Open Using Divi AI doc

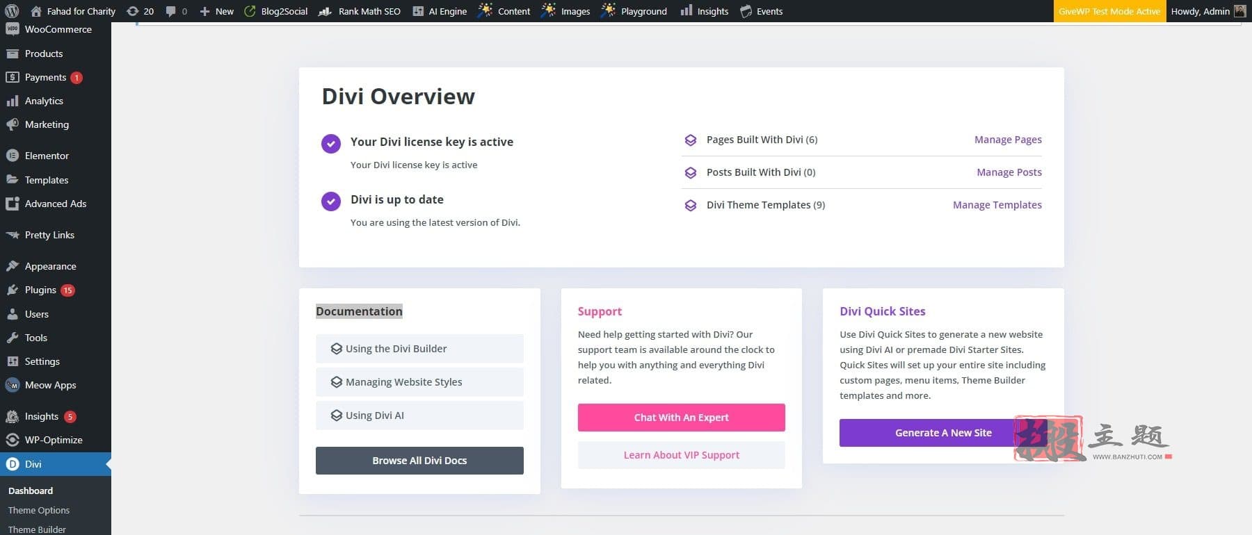coord(419,415)
